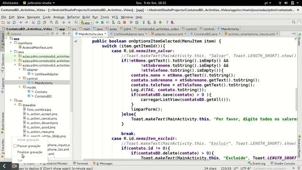Open the VCS menu
Screen dimensions: 302x170
115,17
